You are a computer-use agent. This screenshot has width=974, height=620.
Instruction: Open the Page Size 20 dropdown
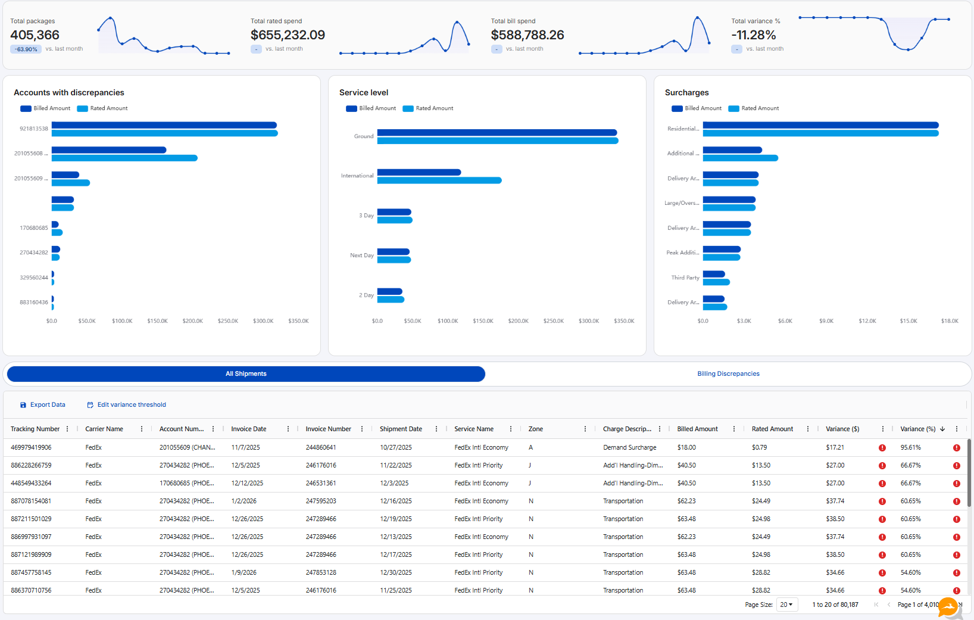[787, 605]
